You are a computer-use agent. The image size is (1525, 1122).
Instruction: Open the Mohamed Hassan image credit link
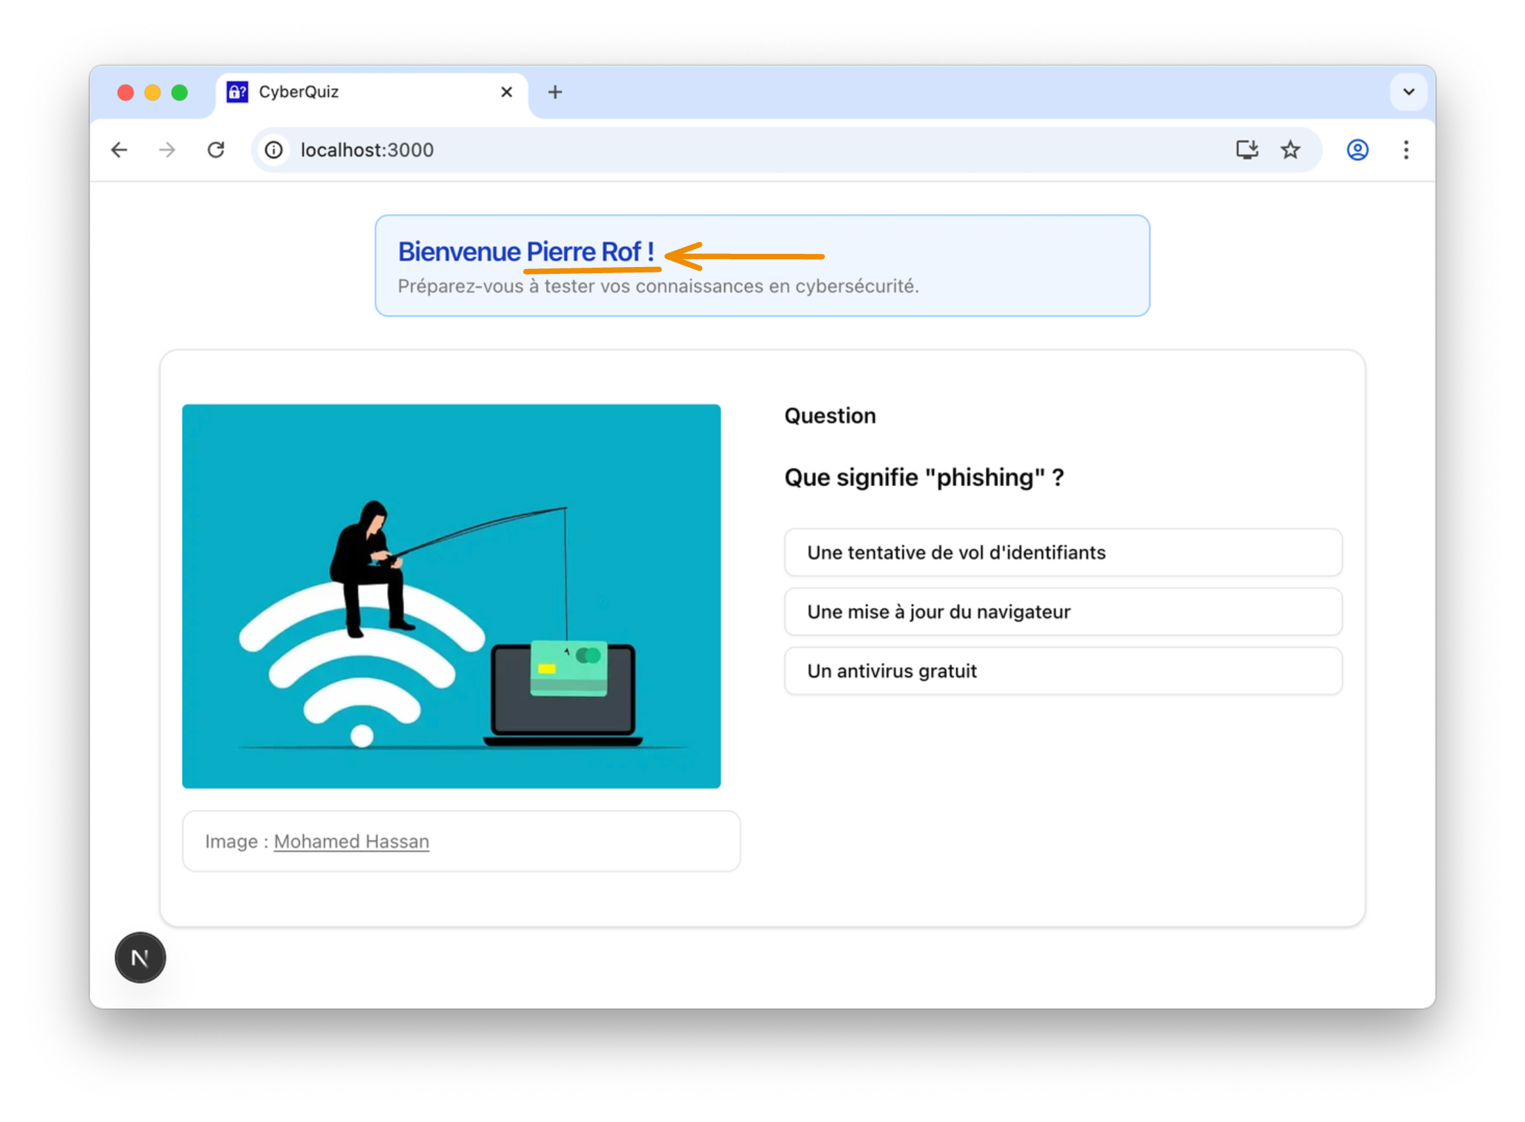click(x=351, y=841)
